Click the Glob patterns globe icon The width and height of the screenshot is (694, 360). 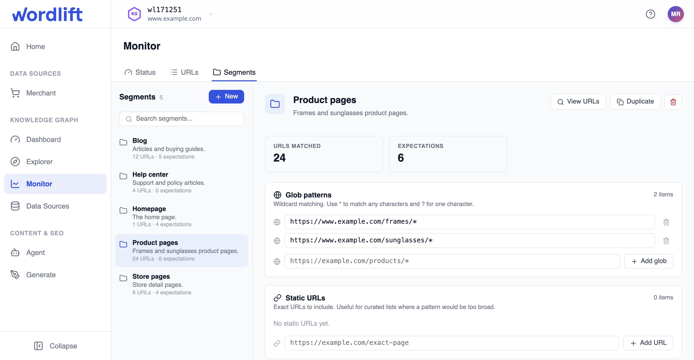point(277,195)
